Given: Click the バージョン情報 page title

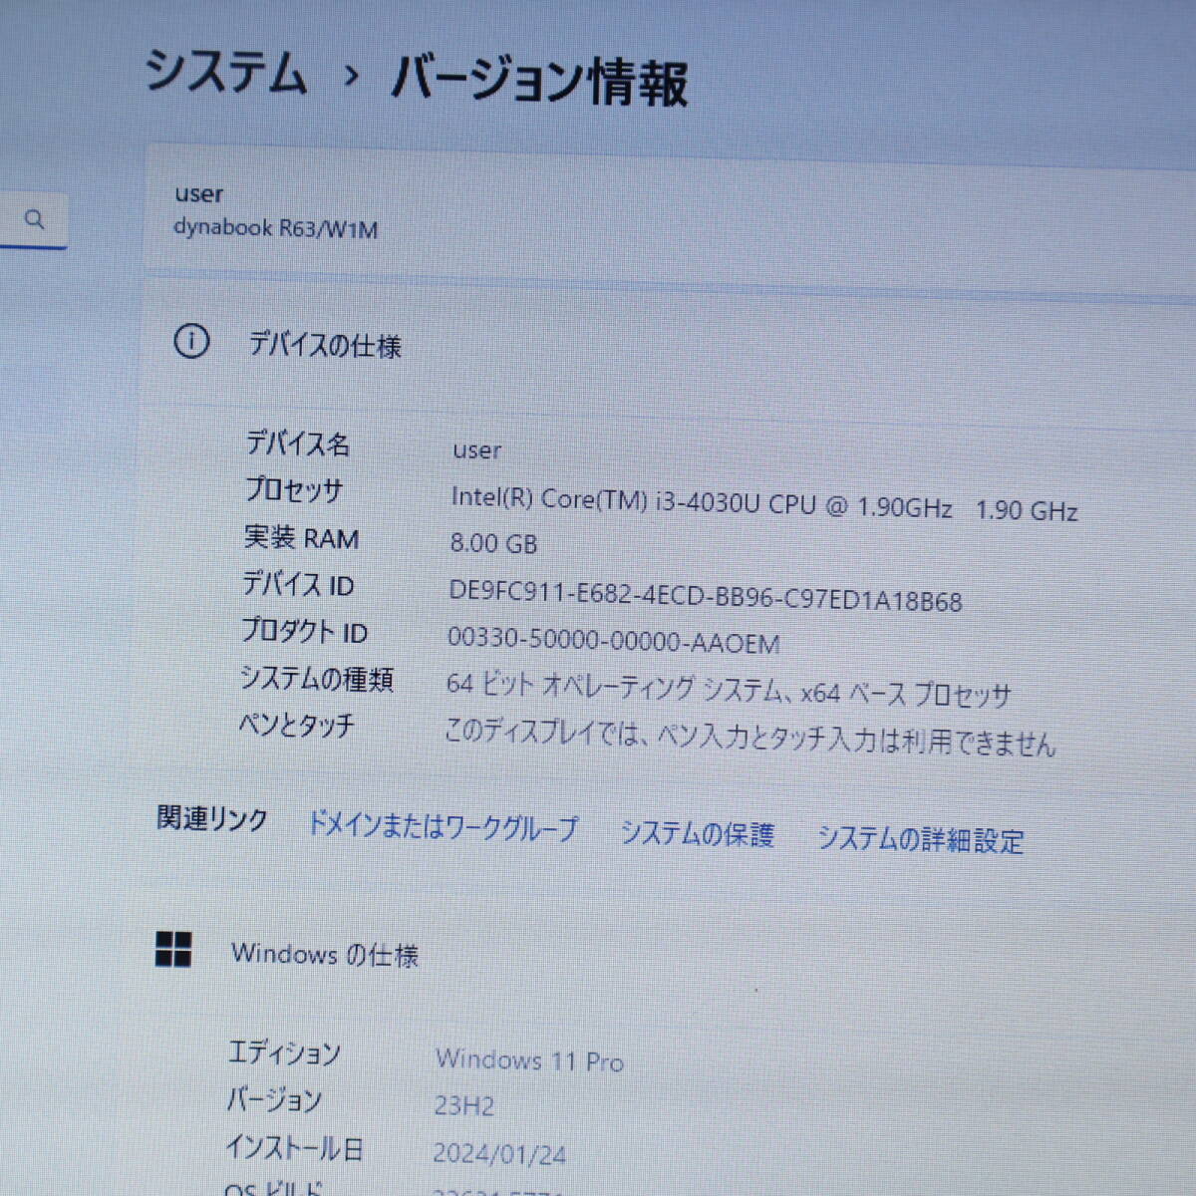Looking at the screenshot, I should pos(539,80).
